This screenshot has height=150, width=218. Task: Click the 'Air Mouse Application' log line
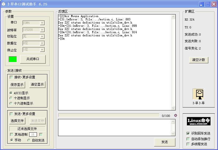(x=78, y=16)
